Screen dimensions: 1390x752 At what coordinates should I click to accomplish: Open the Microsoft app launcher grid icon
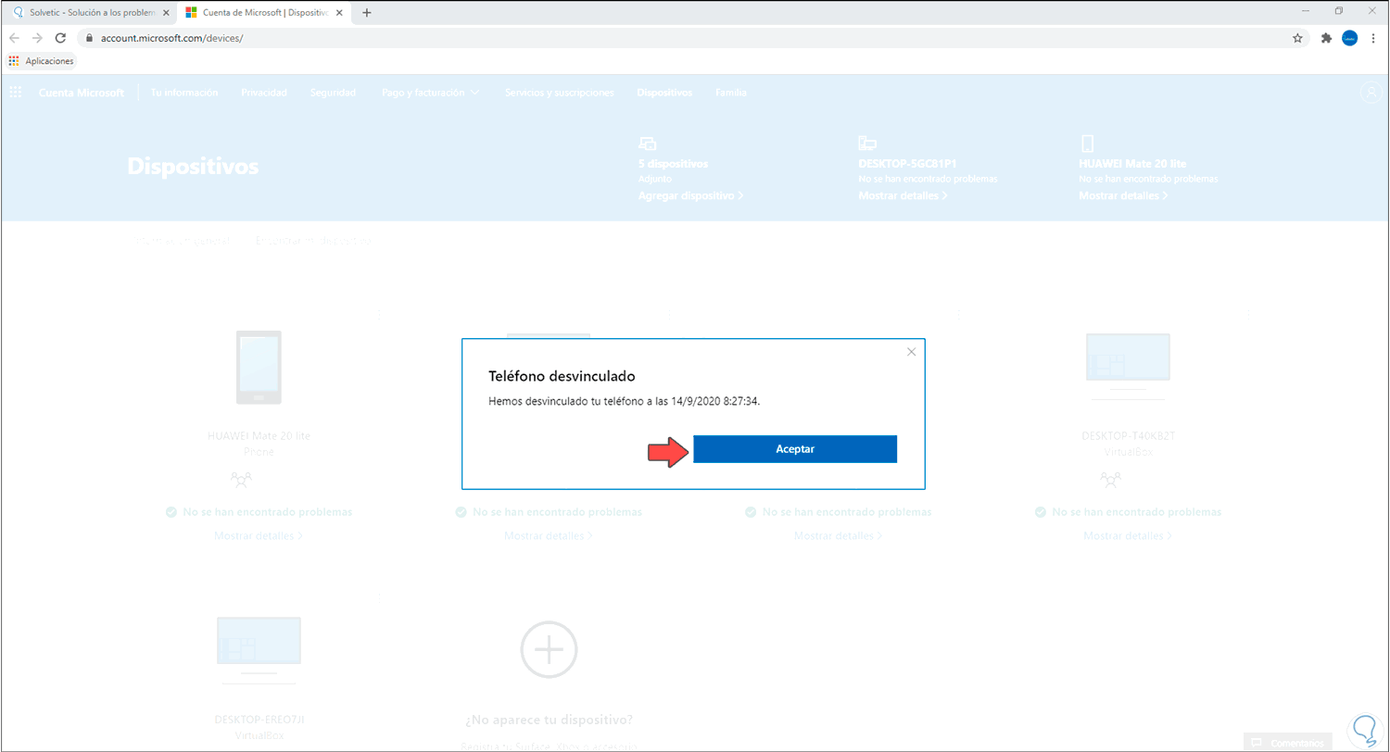16,93
